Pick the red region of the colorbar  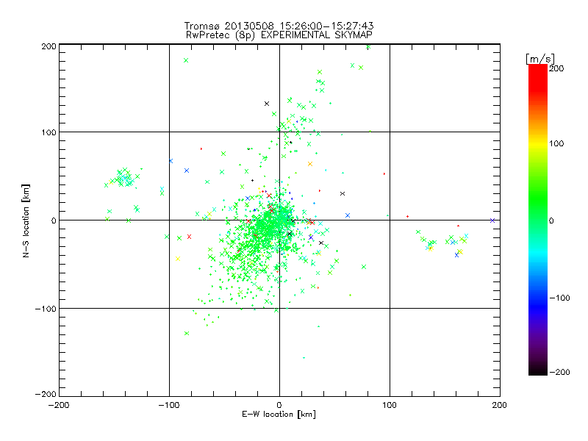click(x=538, y=77)
